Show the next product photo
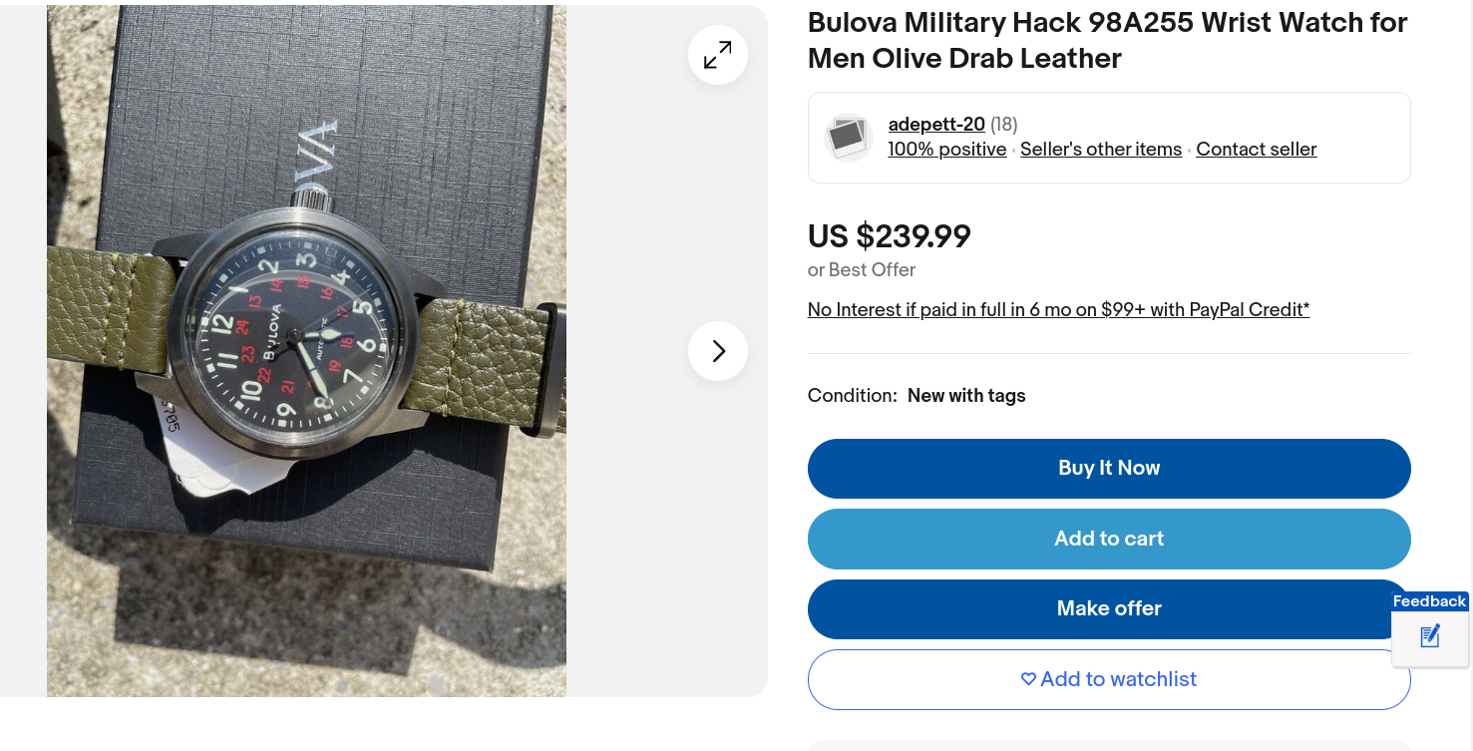Screen dimensions: 1473x751 tap(718, 351)
